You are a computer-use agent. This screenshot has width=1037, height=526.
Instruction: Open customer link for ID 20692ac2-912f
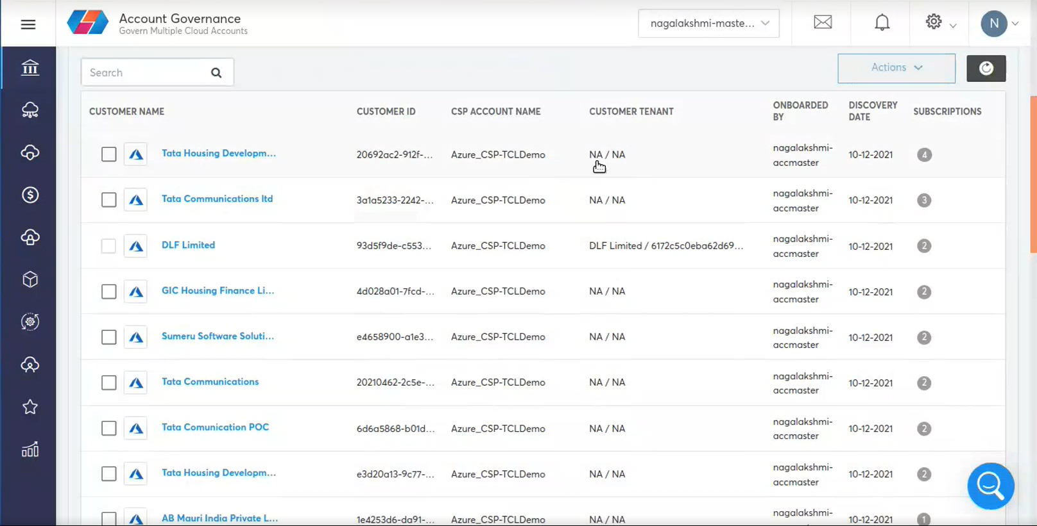click(218, 153)
